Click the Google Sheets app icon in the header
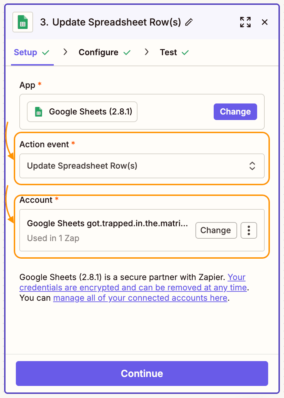 [x=22, y=22]
